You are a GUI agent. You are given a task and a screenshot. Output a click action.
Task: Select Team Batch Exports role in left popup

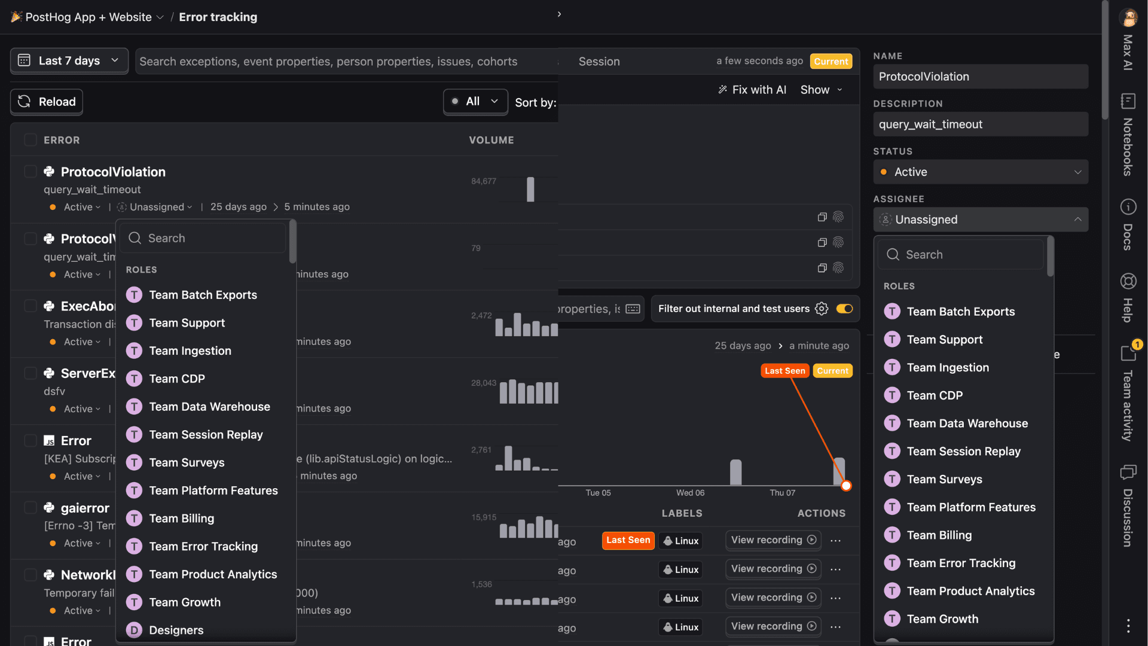click(203, 295)
